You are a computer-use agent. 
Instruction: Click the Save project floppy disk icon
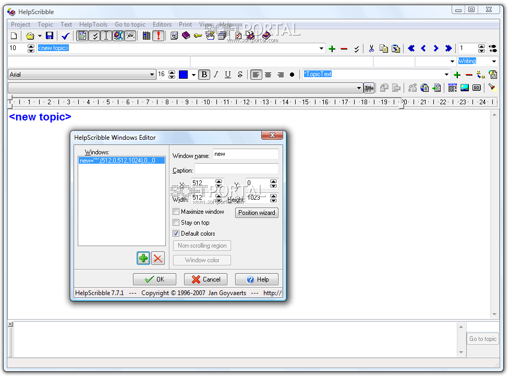(x=50, y=36)
